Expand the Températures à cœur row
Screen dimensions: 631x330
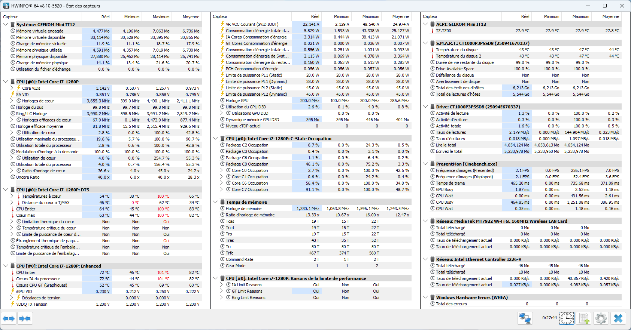pyautogui.click(x=12, y=196)
